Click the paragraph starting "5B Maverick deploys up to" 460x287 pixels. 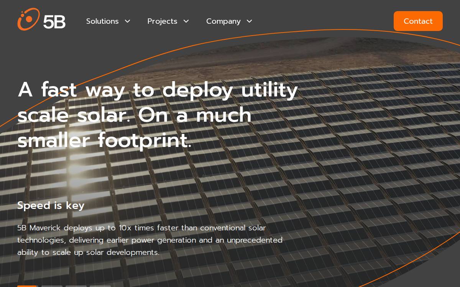click(x=150, y=240)
